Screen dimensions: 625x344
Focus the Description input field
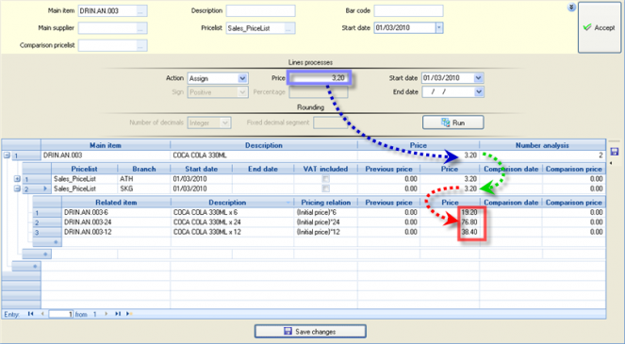261,10
